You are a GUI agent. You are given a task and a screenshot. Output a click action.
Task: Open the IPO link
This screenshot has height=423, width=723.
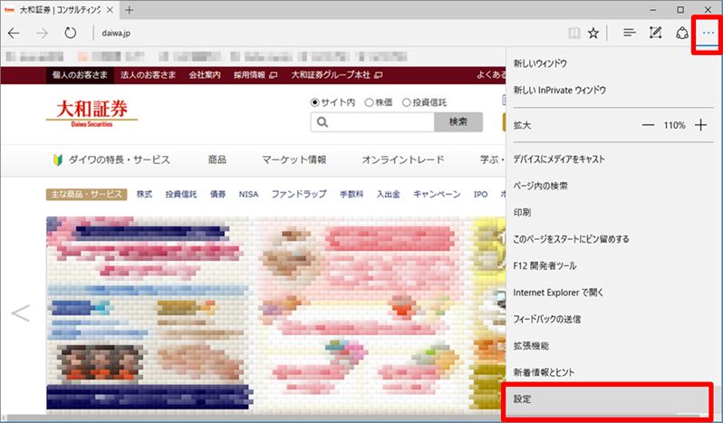pyautogui.click(x=480, y=194)
